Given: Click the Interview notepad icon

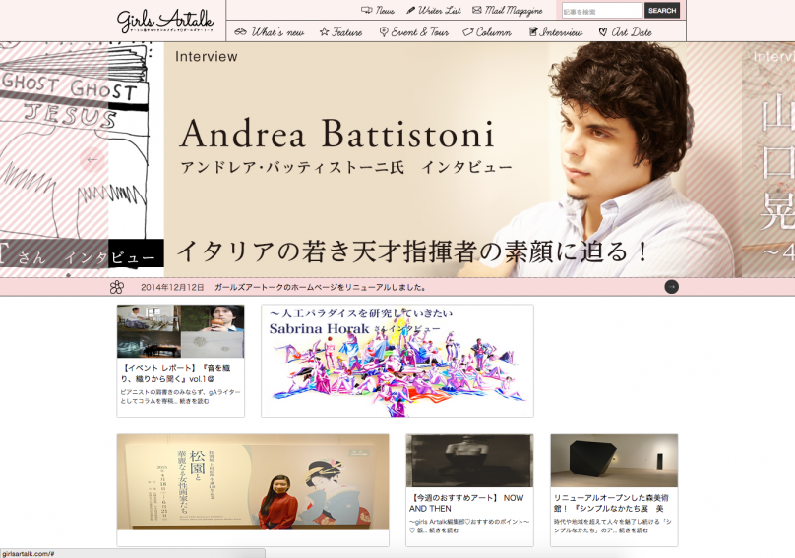Looking at the screenshot, I should pyautogui.click(x=533, y=31).
